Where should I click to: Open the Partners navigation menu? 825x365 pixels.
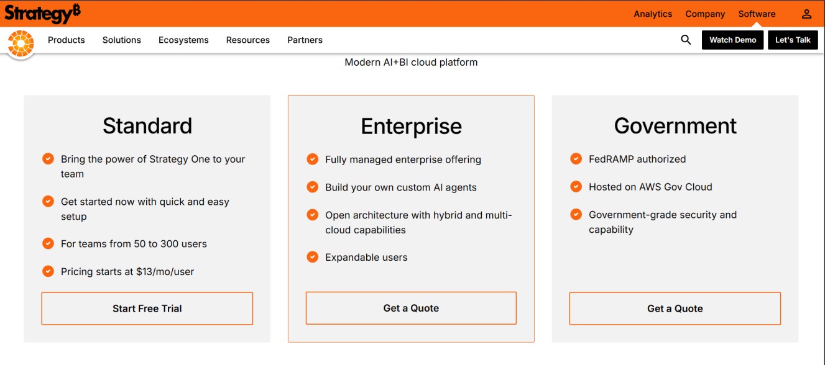(305, 40)
